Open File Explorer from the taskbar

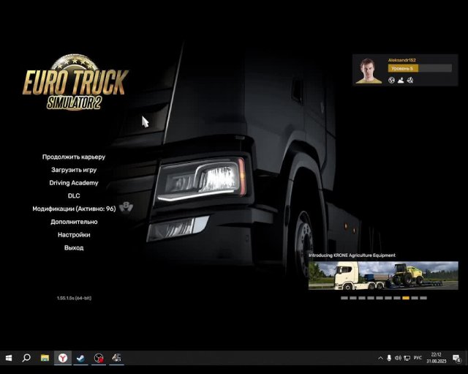tap(45, 358)
